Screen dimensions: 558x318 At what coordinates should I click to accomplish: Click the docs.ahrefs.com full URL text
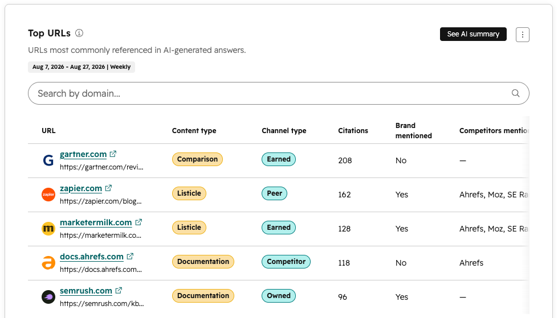click(101, 269)
